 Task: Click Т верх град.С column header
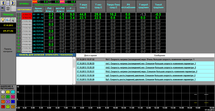[x=83, y=6]
